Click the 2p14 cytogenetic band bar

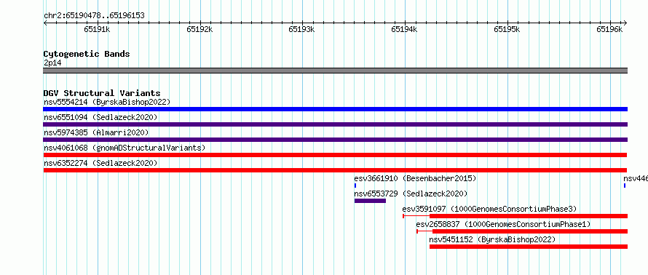click(335, 71)
